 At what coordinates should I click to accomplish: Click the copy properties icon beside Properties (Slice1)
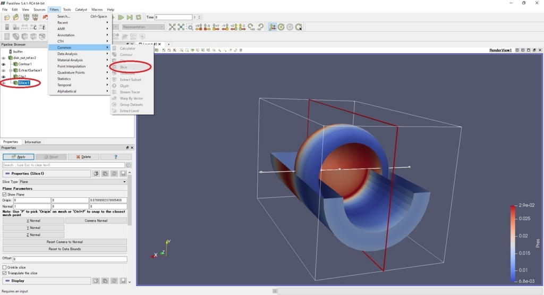pos(96,173)
